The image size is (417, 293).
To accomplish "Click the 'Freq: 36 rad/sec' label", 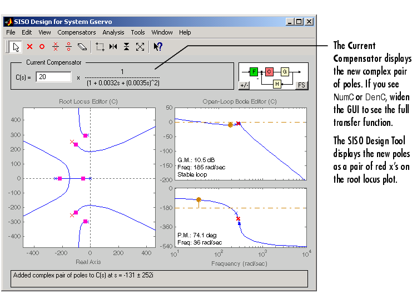I will 200,242.
